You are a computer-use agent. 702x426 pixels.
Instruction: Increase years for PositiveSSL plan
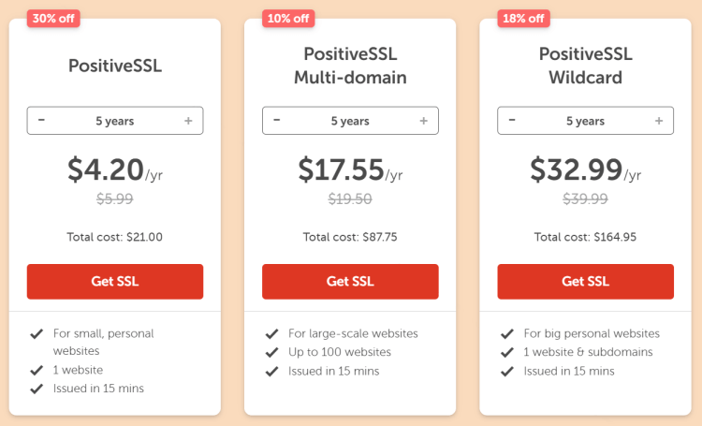pos(188,121)
